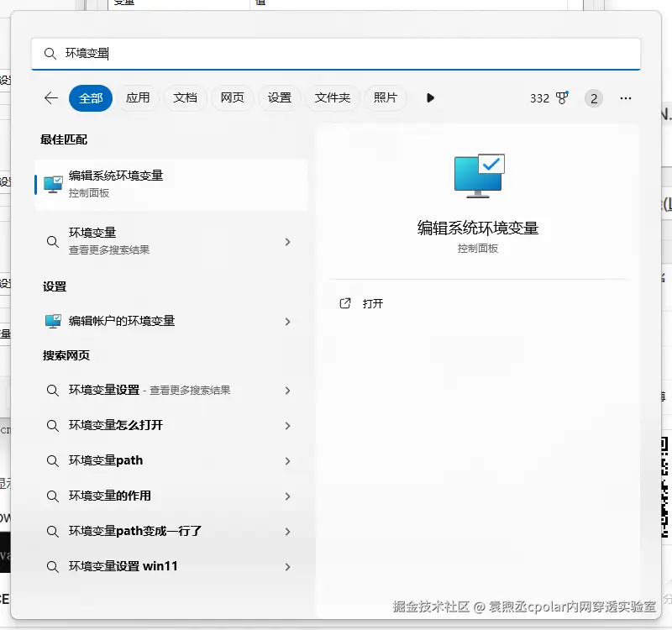This screenshot has width=672, height=630.
Task: Click the back arrow beside filter tabs
Action: 51,98
